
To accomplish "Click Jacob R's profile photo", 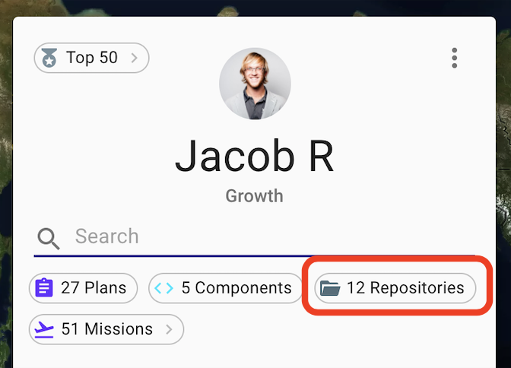I will tap(255, 84).
